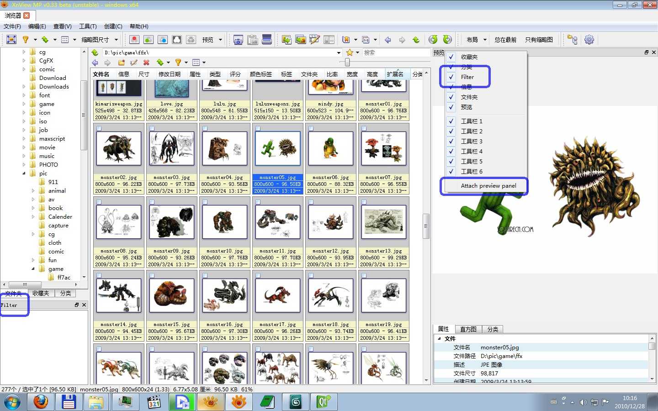Open settings with the gear icon
The height and width of the screenshot is (411, 658).
tap(589, 40)
